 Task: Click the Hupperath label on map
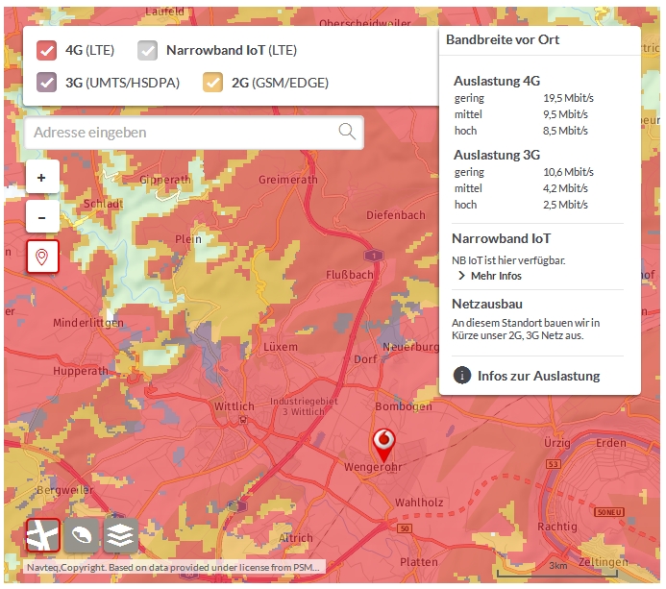(x=81, y=371)
